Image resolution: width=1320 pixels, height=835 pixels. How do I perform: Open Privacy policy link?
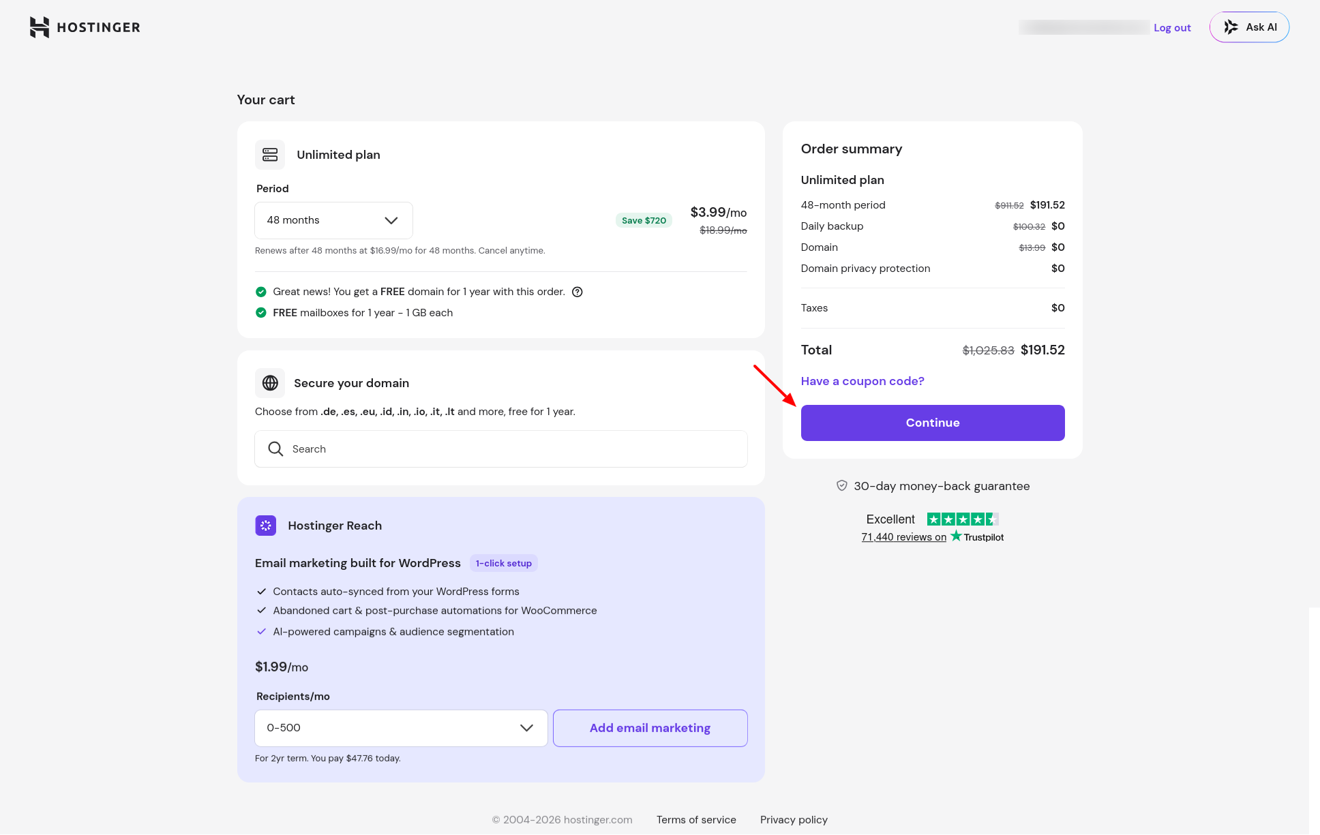(794, 820)
